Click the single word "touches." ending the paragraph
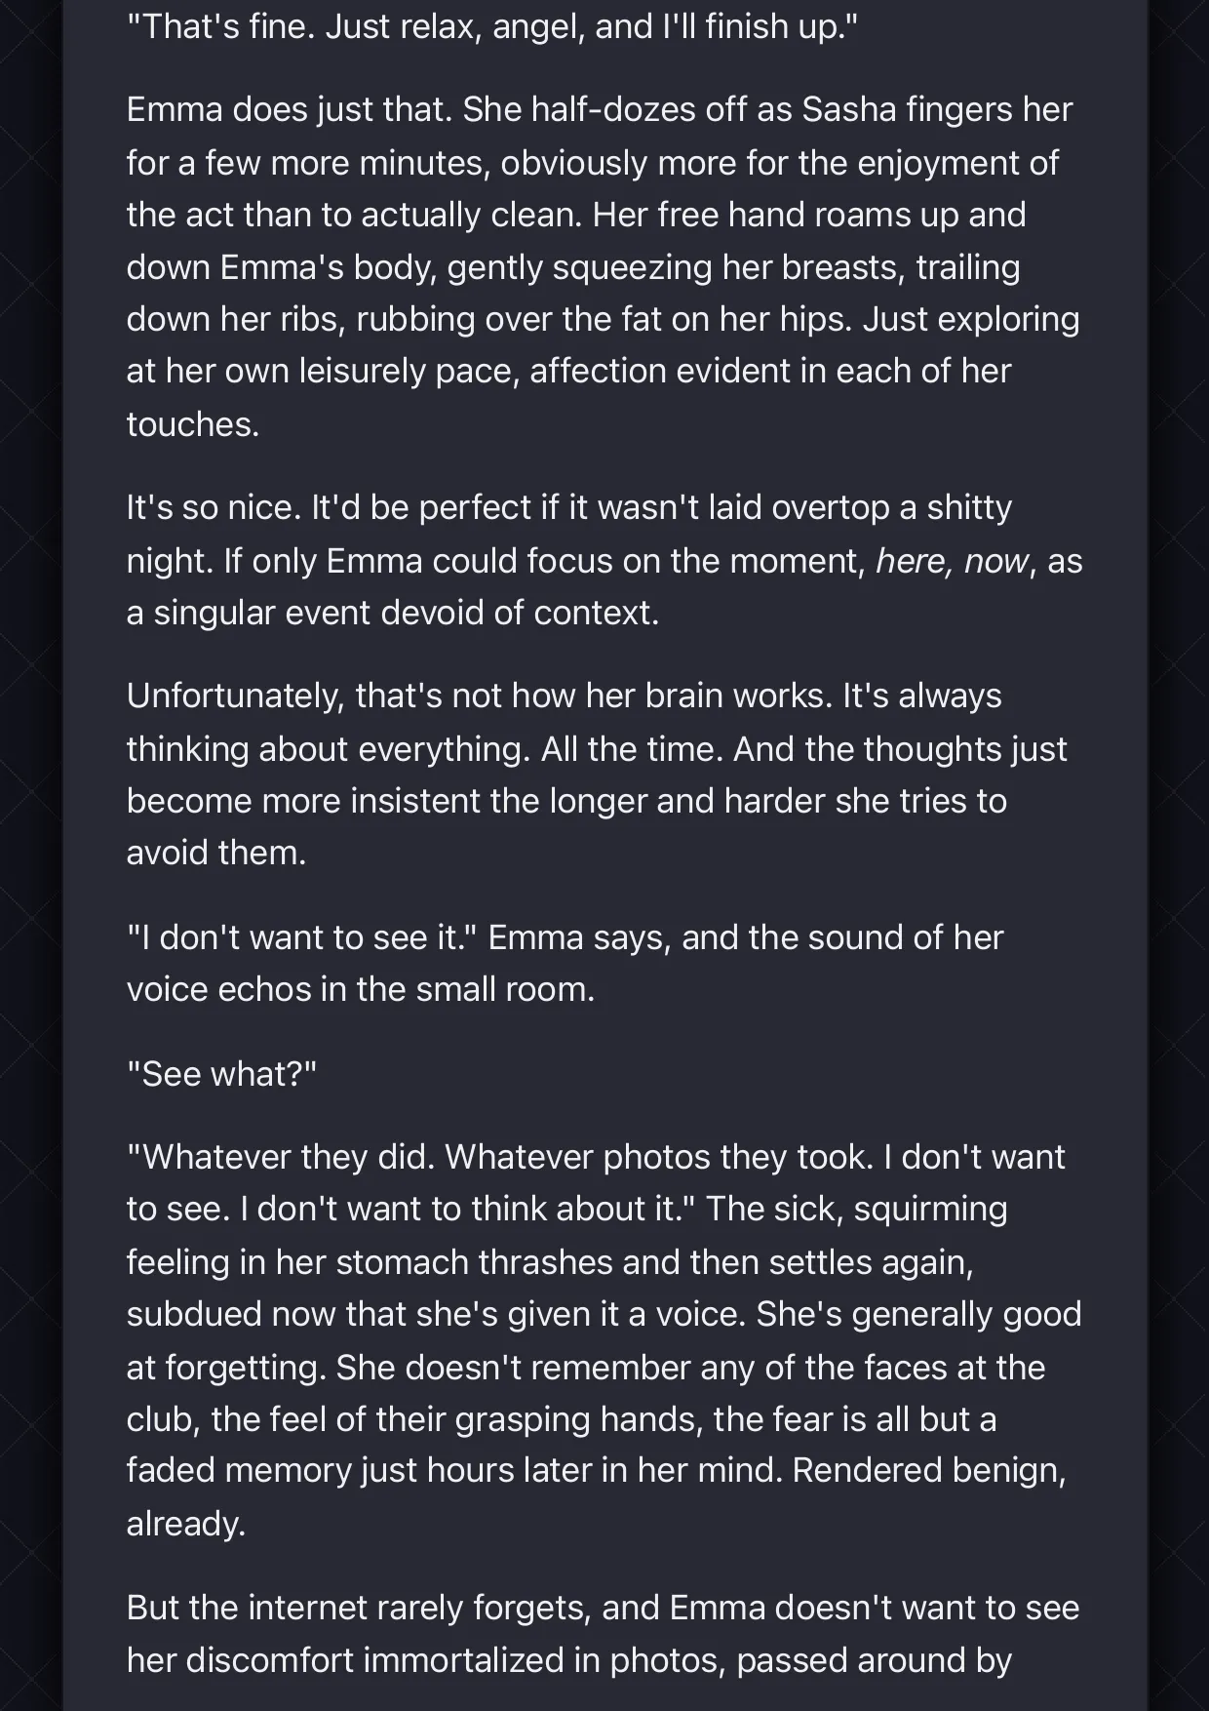Viewport: 1209px width, 1711px height. [193, 423]
